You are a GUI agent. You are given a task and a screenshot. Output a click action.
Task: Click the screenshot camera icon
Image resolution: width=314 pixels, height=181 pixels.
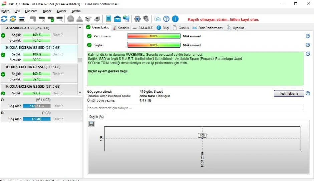pyautogui.click(x=158, y=19)
